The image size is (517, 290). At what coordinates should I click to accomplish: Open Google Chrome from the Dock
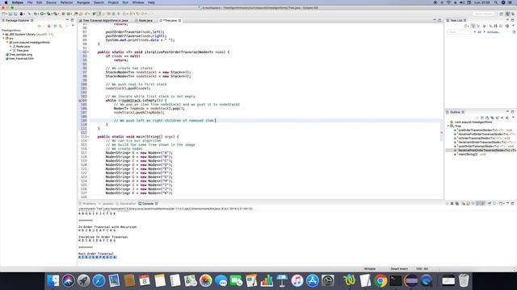(x=380, y=280)
